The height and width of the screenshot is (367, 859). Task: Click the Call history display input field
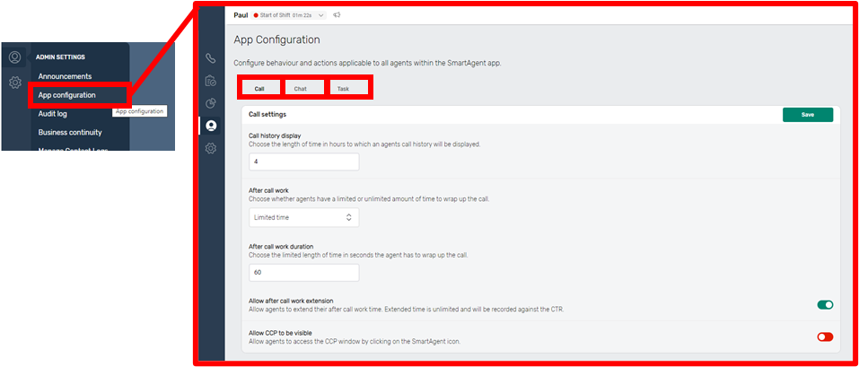click(x=303, y=162)
